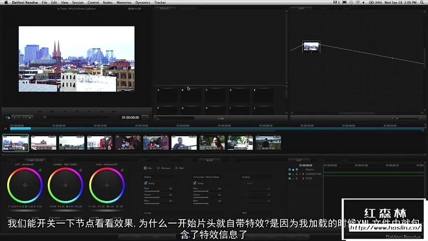Select clip 08 thumbnail with woman

pyautogui.click(x=212, y=143)
